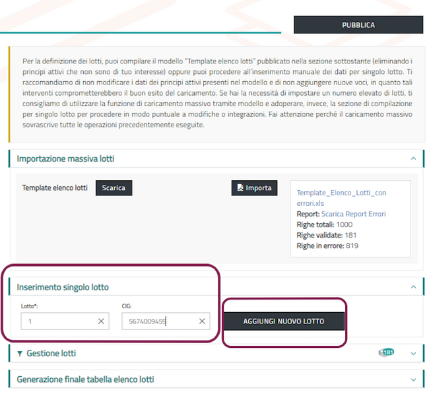Clear the Lotto field with its X icon
429x396 pixels.
tap(101, 321)
